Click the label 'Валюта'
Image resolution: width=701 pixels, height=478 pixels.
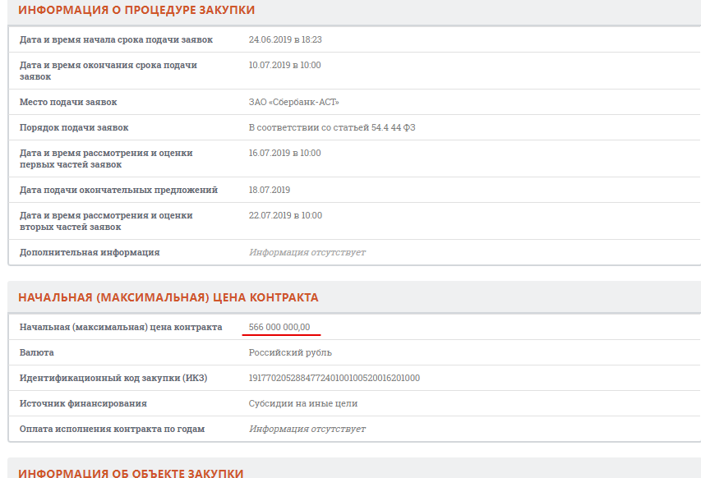37,353
